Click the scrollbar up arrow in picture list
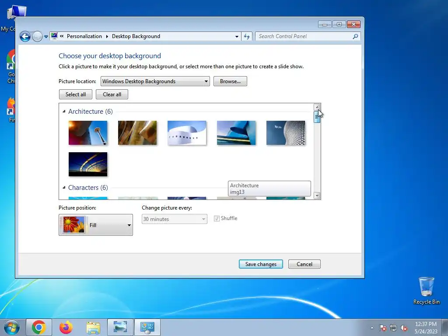The image size is (448, 336). point(317,107)
